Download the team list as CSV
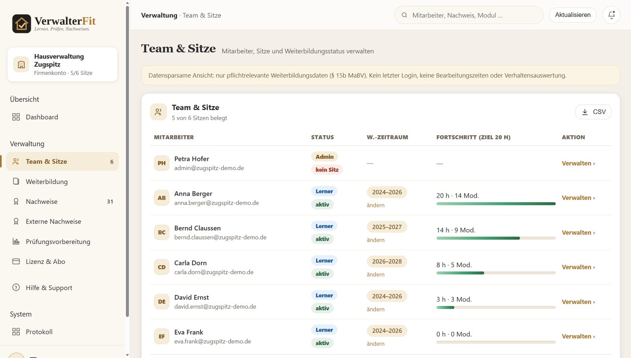 (x=594, y=112)
